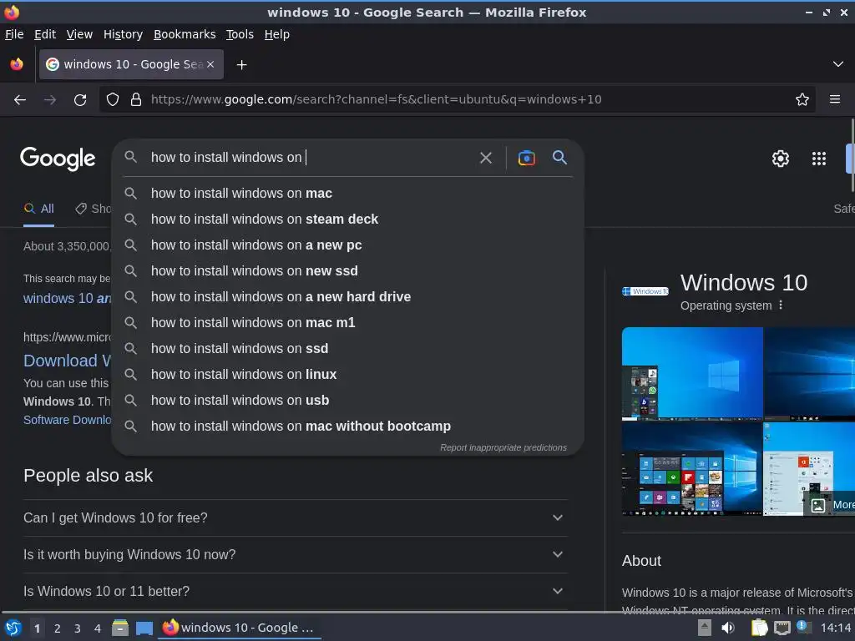This screenshot has width=855, height=641.
Task: Choose suggestion ending with 'mac m1'
Action: coord(348,323)
